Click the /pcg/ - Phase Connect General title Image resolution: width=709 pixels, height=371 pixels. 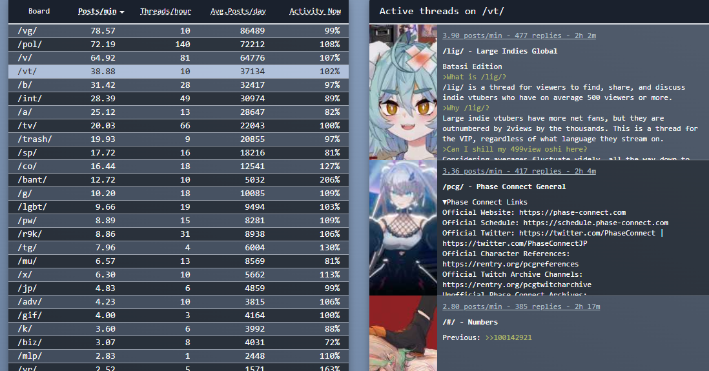(504, 186)
